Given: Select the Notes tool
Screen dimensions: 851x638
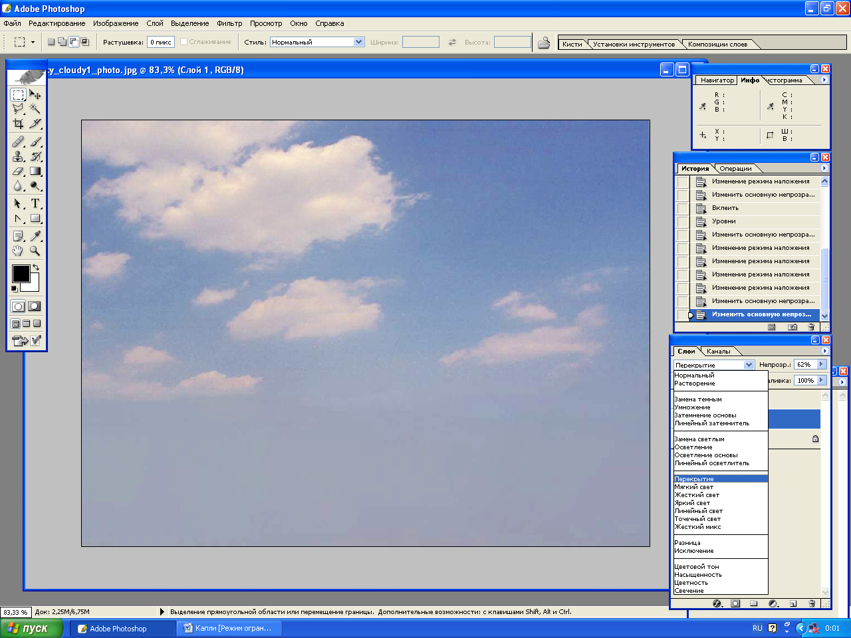Looking at the screenshot, I should pos(19,236).
